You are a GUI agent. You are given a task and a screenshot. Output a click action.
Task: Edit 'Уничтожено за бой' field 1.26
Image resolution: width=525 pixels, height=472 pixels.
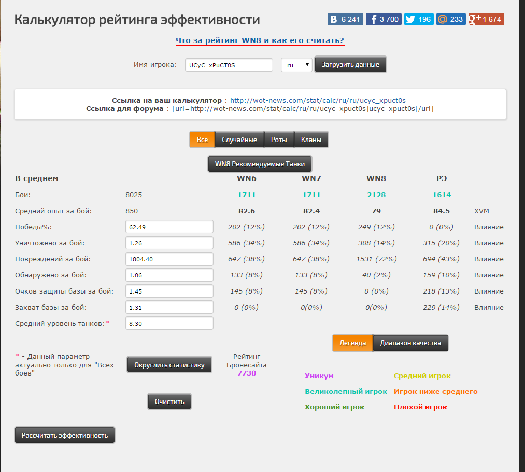point(169,243)
